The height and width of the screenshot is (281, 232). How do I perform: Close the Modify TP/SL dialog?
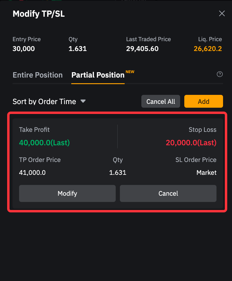[222, 13]
